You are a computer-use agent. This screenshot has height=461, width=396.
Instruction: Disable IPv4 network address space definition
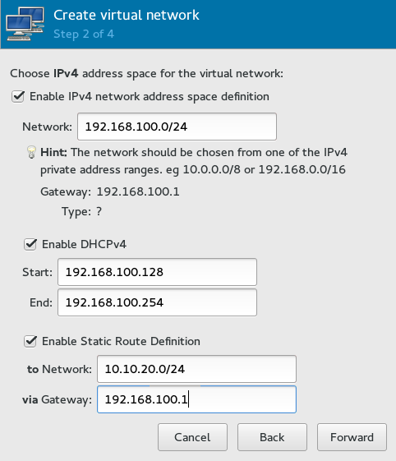coord(18,97)
